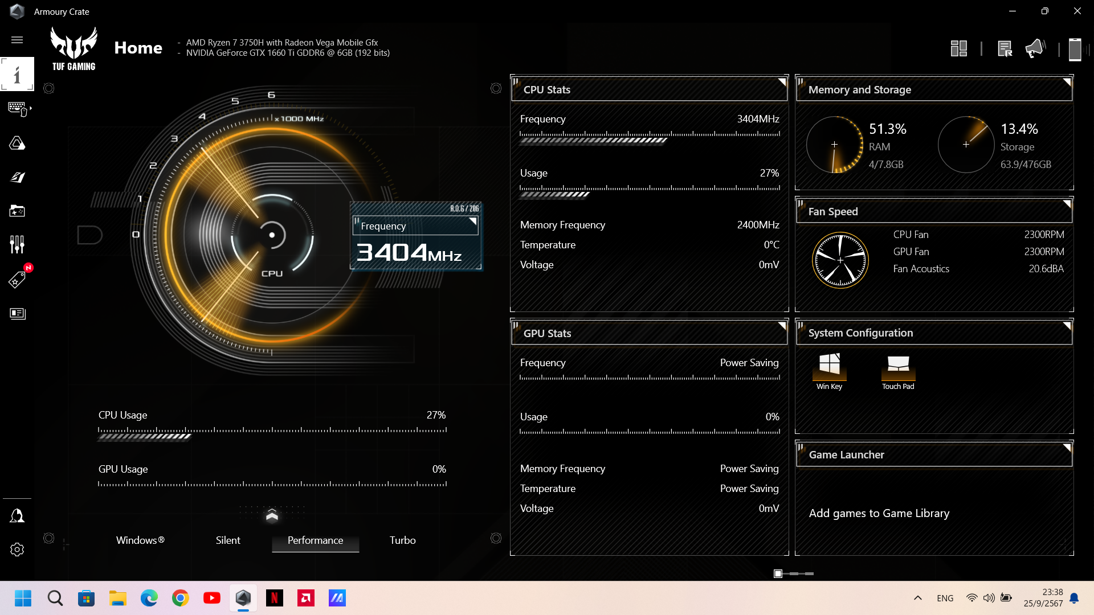The image size is (1094, 615).
Task: Expand the mode panel chevron arrow
Action: [x=272, y=515]
